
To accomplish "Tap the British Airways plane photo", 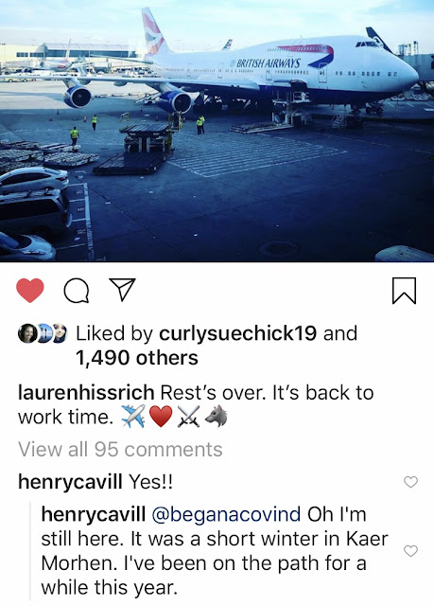I will (x=217, y=131).
